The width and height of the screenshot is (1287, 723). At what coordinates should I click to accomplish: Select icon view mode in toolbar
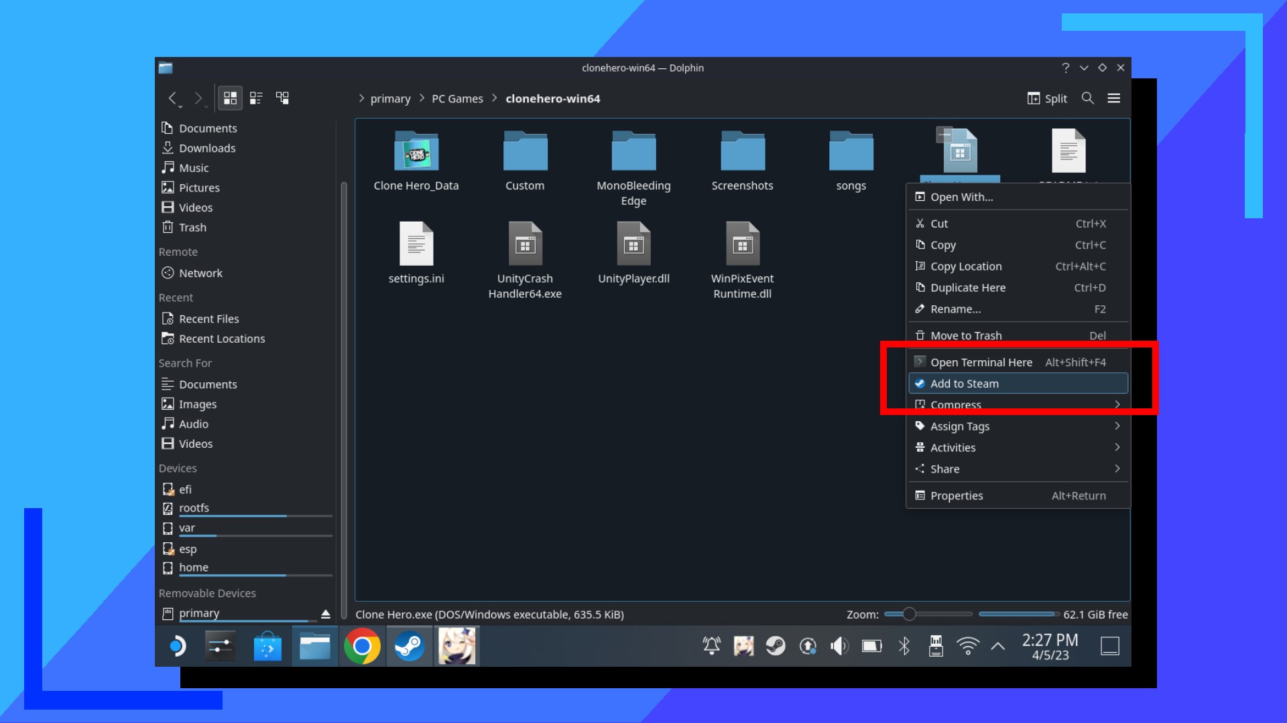point(230,98)
